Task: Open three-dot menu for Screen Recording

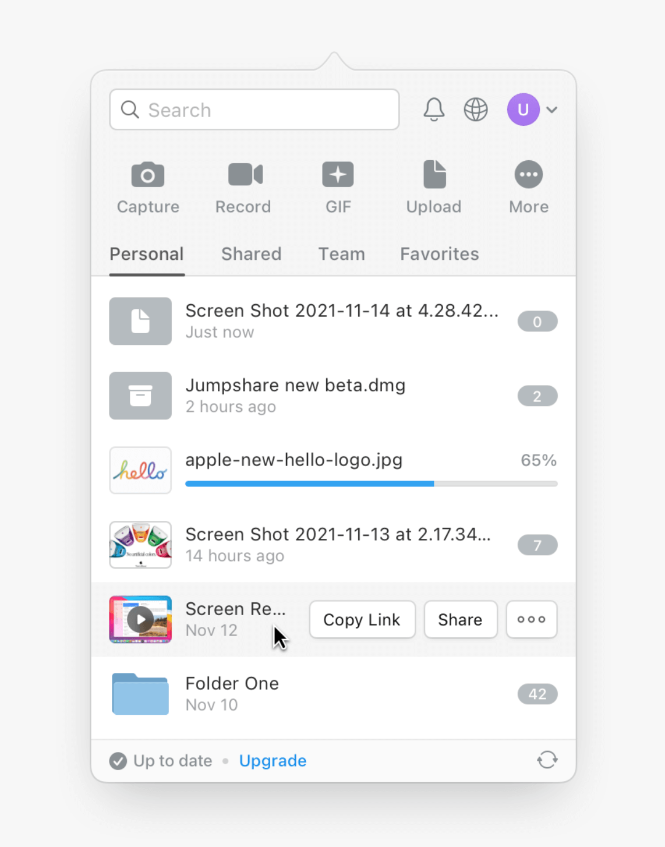Action: click(x=531, y=619)
